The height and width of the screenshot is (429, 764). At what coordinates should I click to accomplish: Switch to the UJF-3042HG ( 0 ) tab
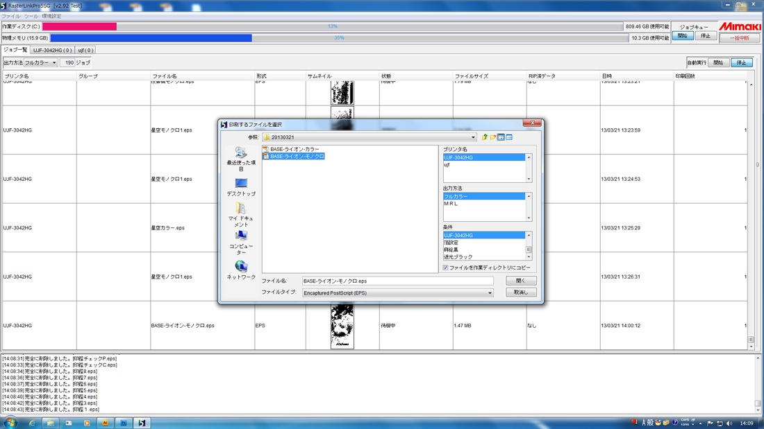[52, 50]
